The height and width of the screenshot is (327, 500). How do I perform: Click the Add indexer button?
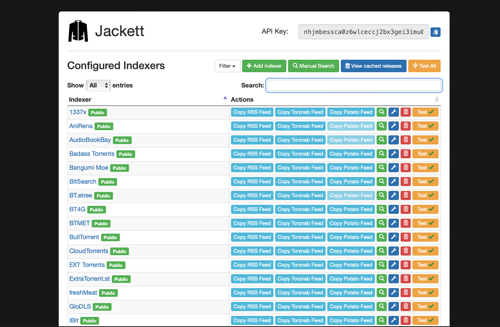coord(264,66)
